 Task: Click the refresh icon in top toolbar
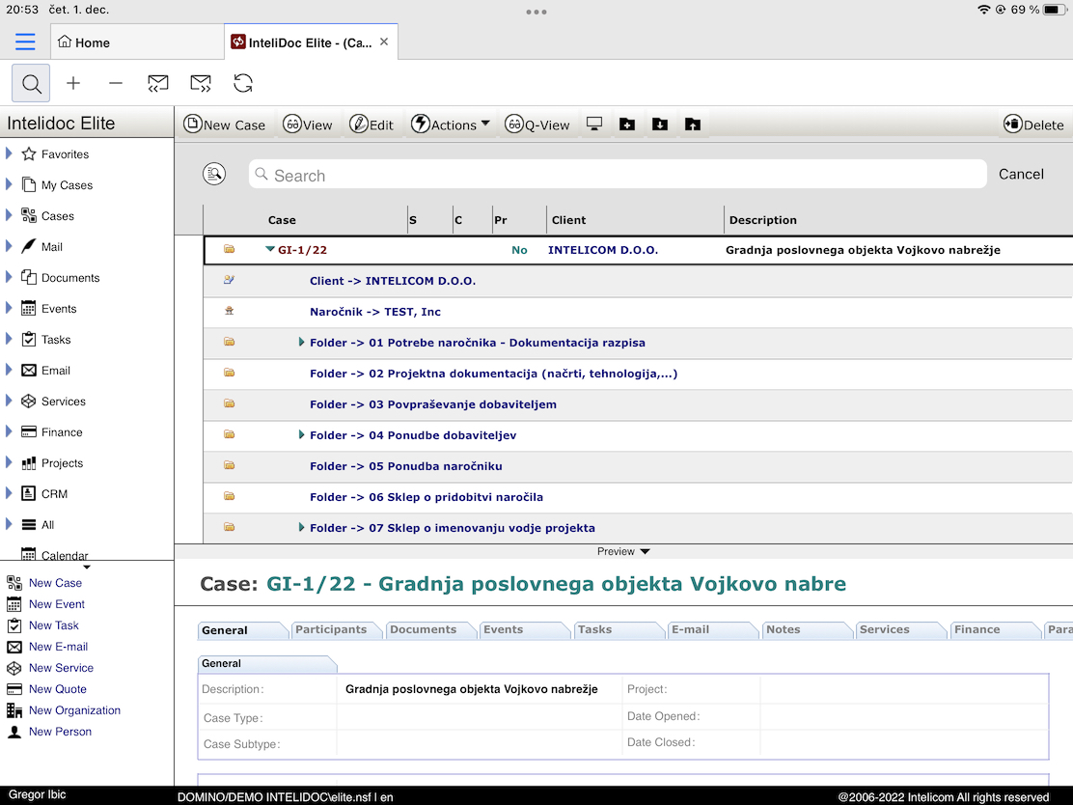coord(243,83)
